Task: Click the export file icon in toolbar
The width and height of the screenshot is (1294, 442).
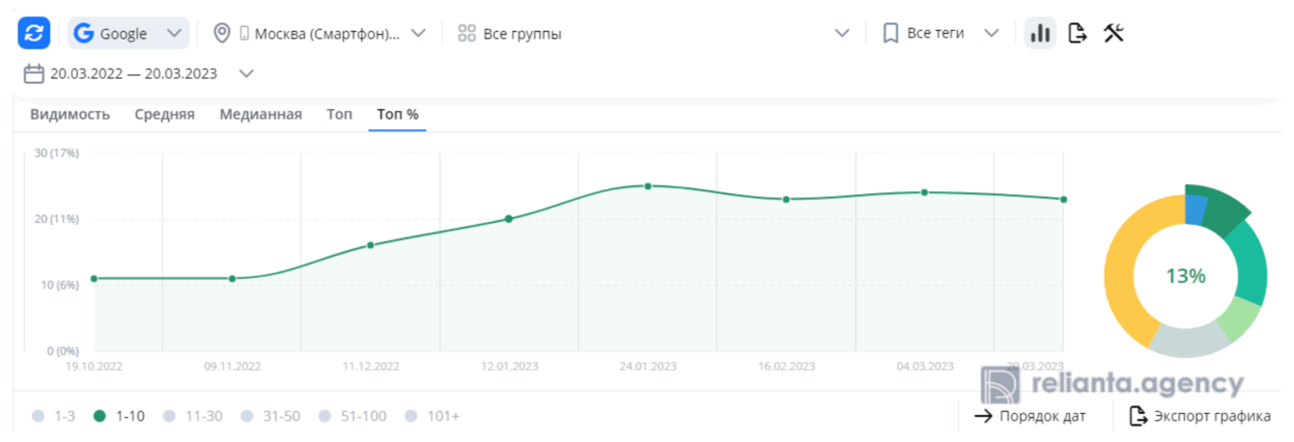Action: tap(1078, 33)
